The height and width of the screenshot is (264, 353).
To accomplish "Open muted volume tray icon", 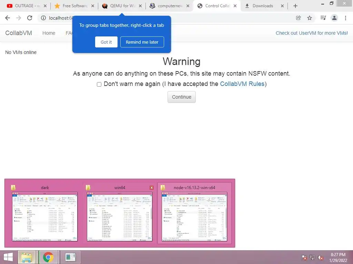I will 321,257.
